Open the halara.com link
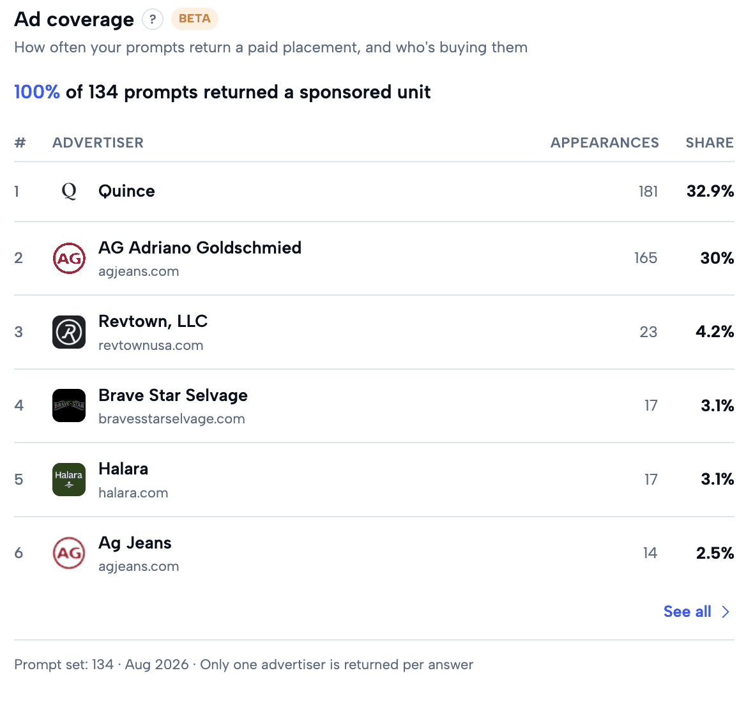 133,493
